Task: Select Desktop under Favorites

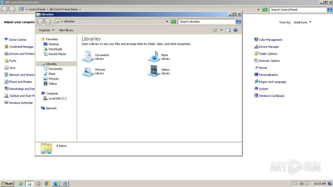Action: tap(54, 44)
